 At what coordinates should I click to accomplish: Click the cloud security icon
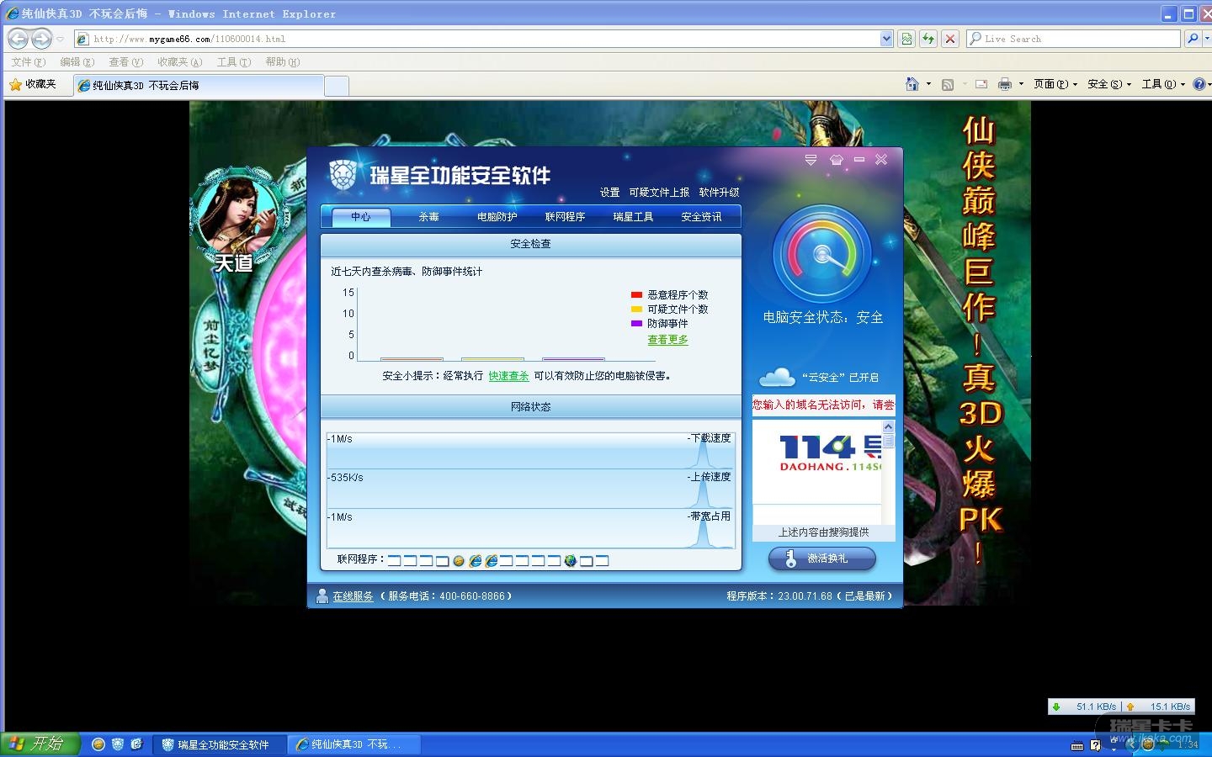tap(776, 376)
